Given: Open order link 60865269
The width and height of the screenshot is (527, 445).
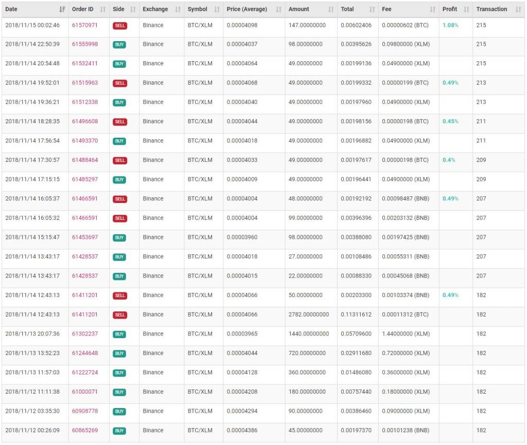Looking at the screenshot, I should [x=85, y=431].
